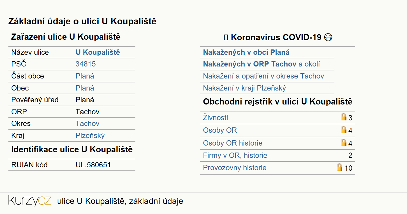Screen dimensions: 407x214
Task: Click the lock icon beside Živnosti
Action: tap(343, 117)
